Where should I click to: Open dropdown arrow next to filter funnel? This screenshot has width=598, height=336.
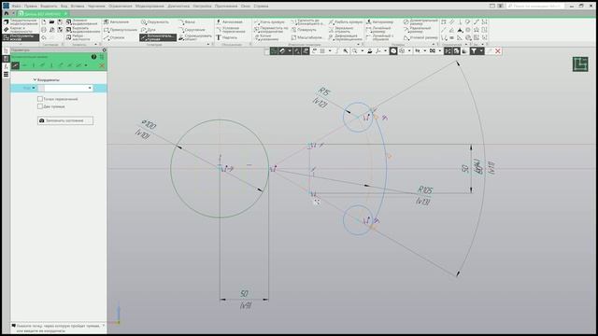[x=481, y=50]
